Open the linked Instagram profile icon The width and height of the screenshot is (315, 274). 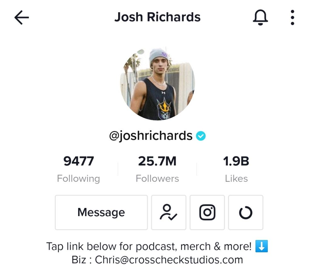tap(207, 212)
